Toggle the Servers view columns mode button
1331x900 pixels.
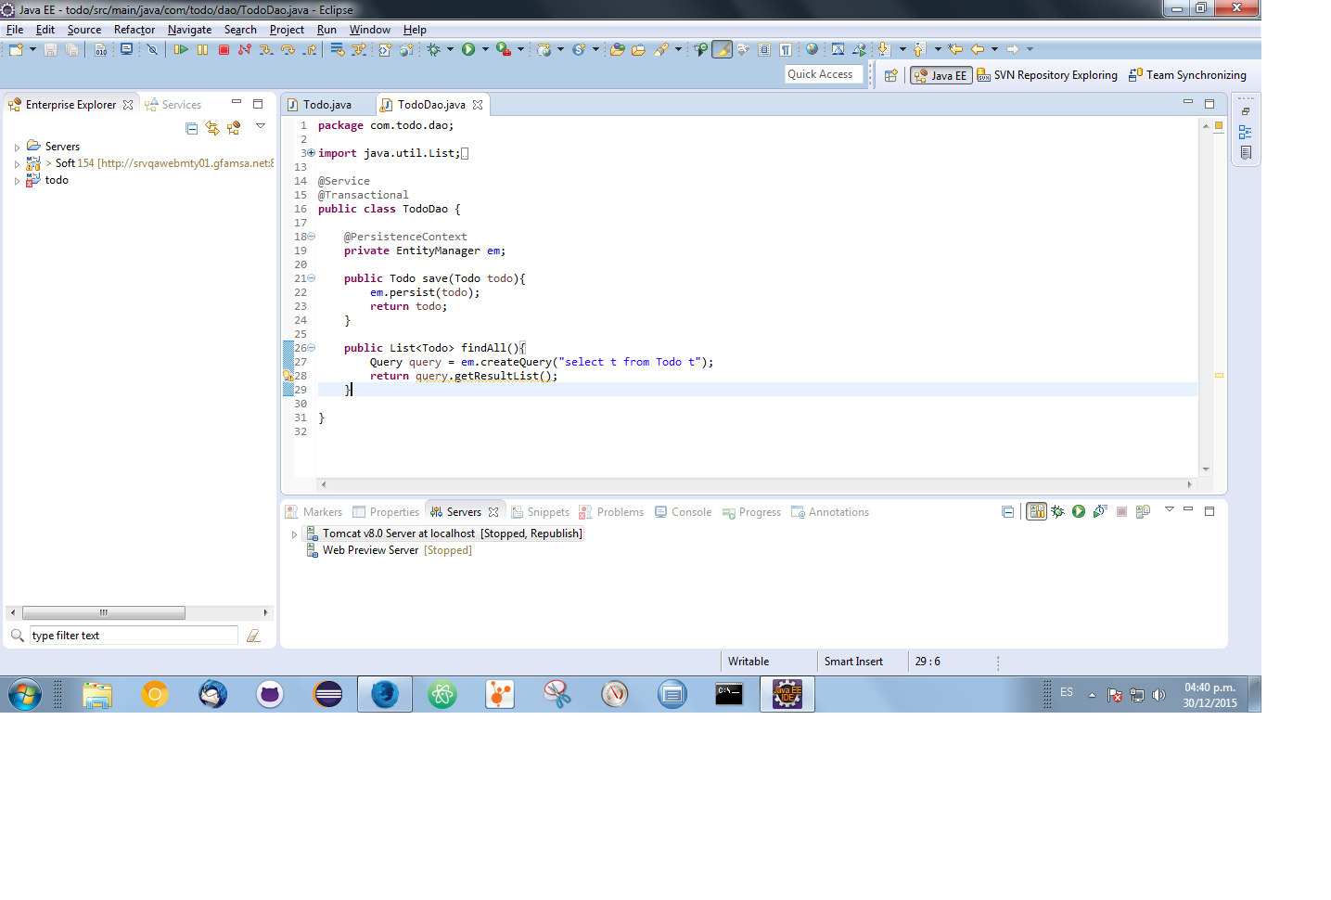[x=1036, y=511]
